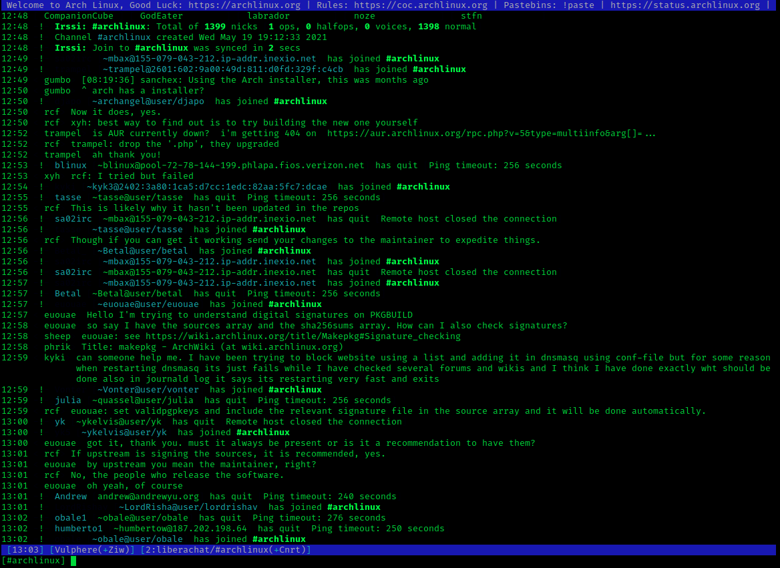Image resolution: width=780 pixels, height=568 pixels.
Task: Click the stfn nick in names list
Action: 471,16
